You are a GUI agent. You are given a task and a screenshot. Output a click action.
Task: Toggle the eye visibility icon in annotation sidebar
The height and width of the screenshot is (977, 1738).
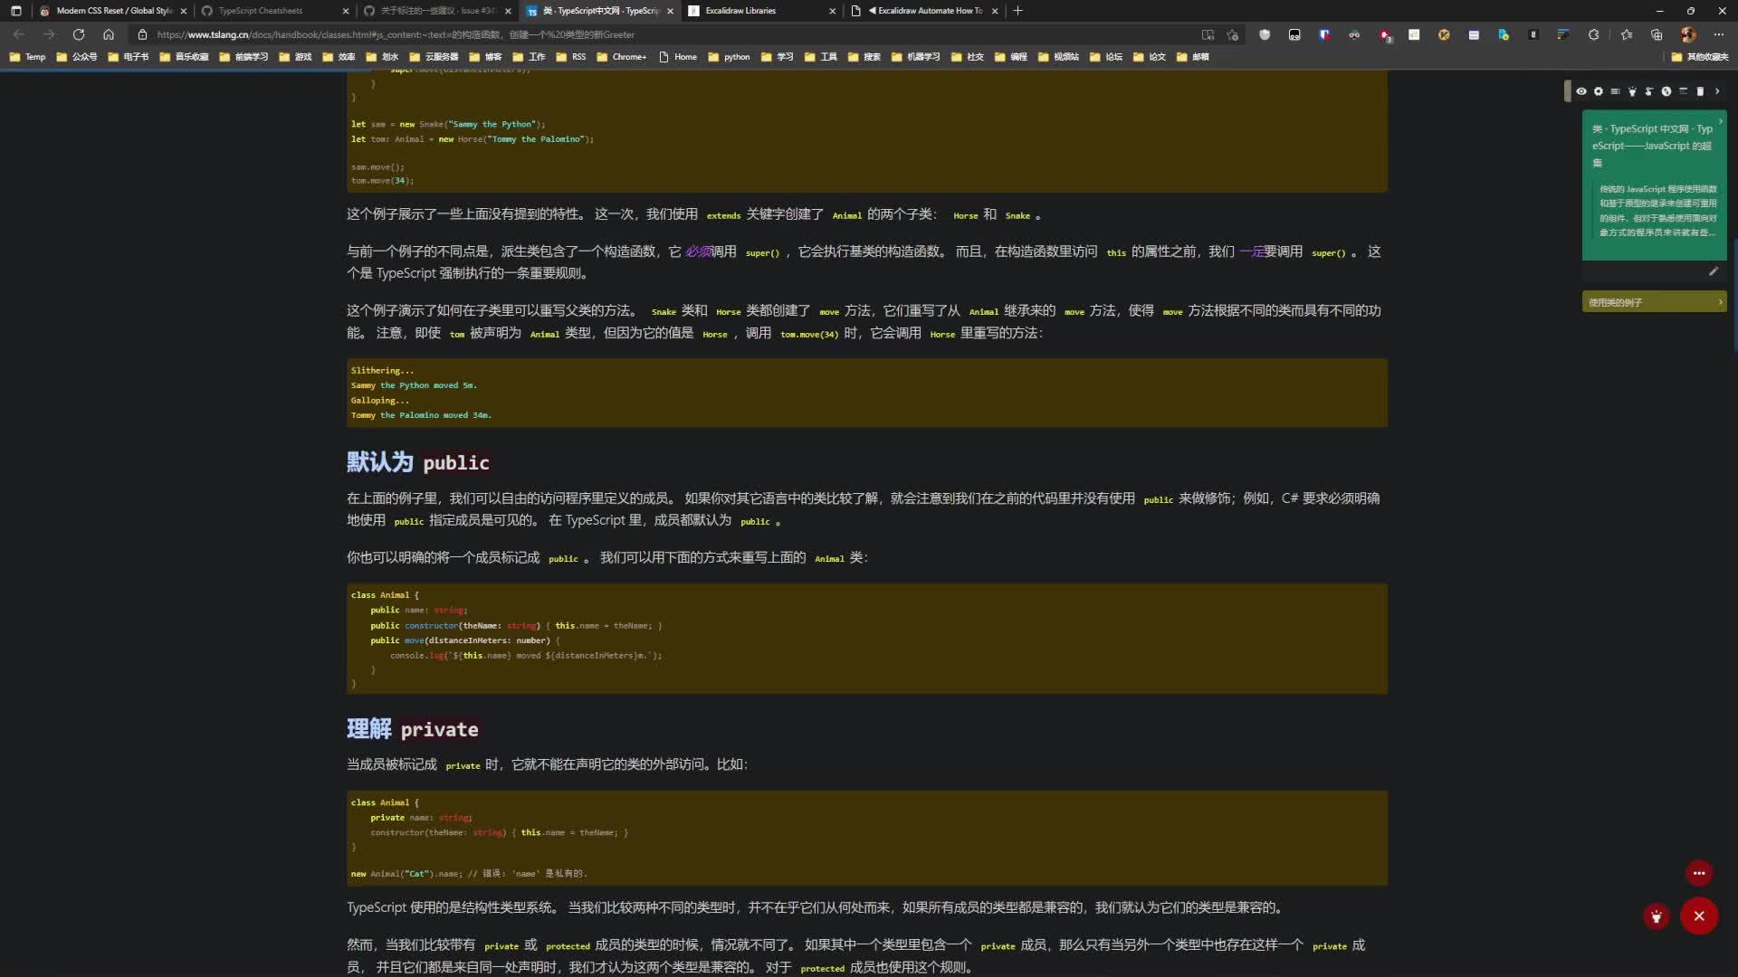pyautogui.click(x=1581, y=91)
